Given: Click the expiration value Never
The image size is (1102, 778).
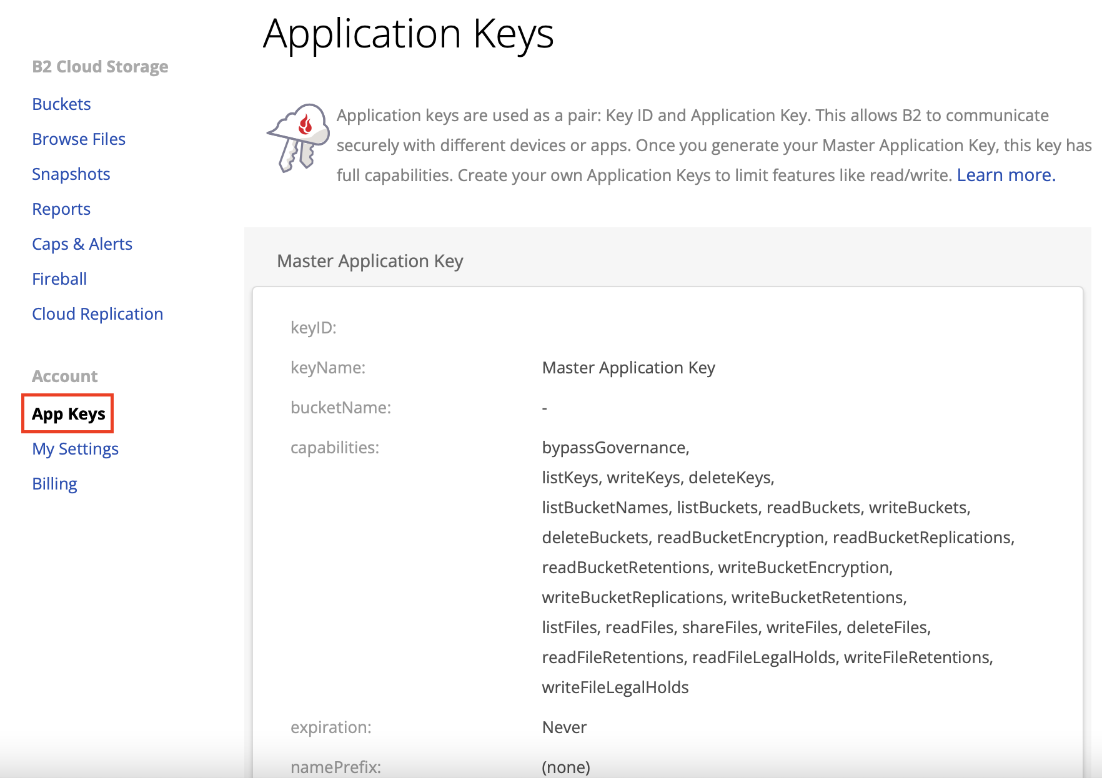Looking at the screenshot, I should [x=564, y=727].
